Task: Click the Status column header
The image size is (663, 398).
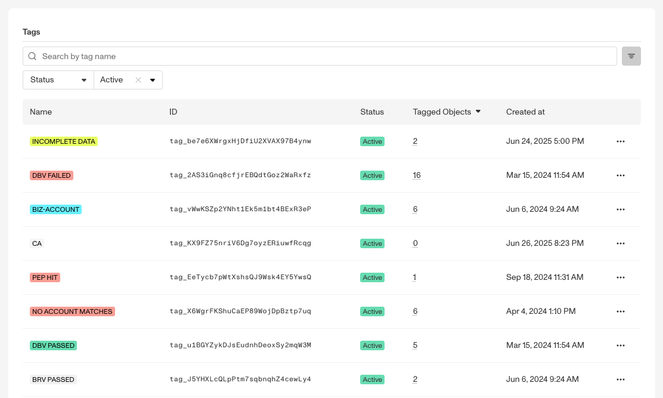Action: [371, 112]
